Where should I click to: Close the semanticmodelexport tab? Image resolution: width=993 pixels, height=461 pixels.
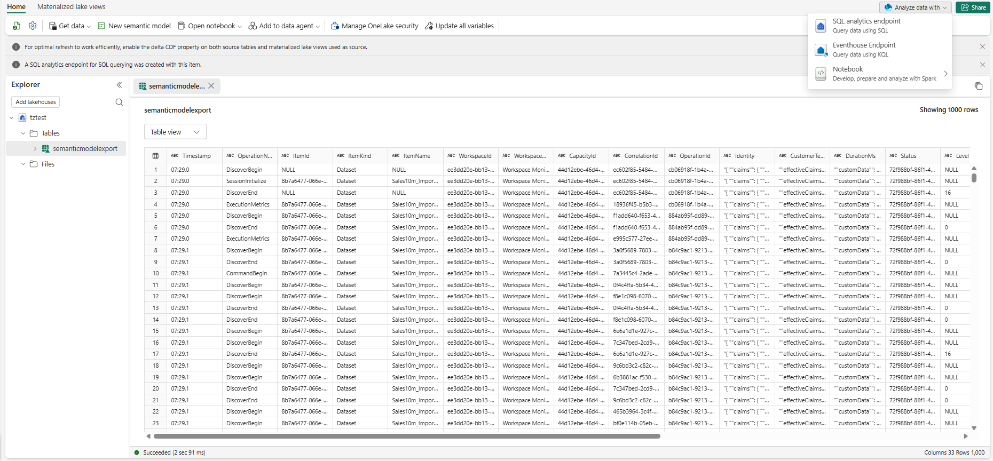click(x=211, y=86)
